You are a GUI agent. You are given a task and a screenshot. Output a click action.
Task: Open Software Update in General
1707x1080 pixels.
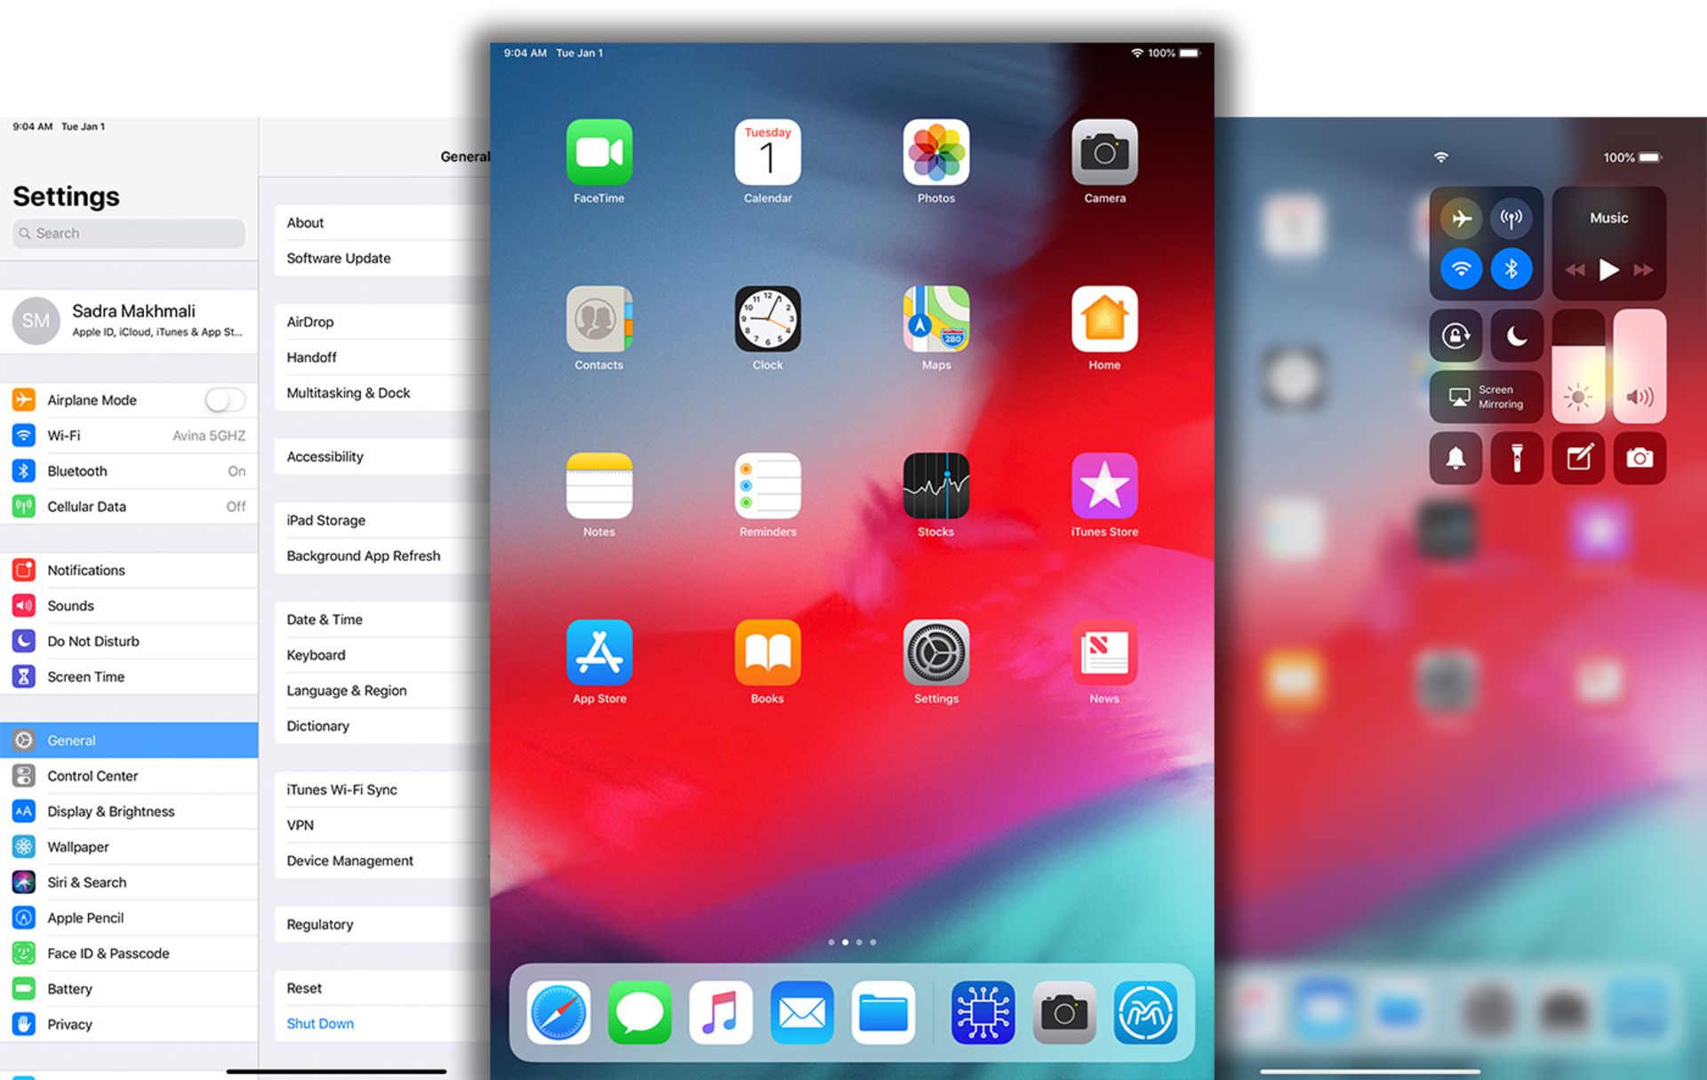click(x=339, y=259)
